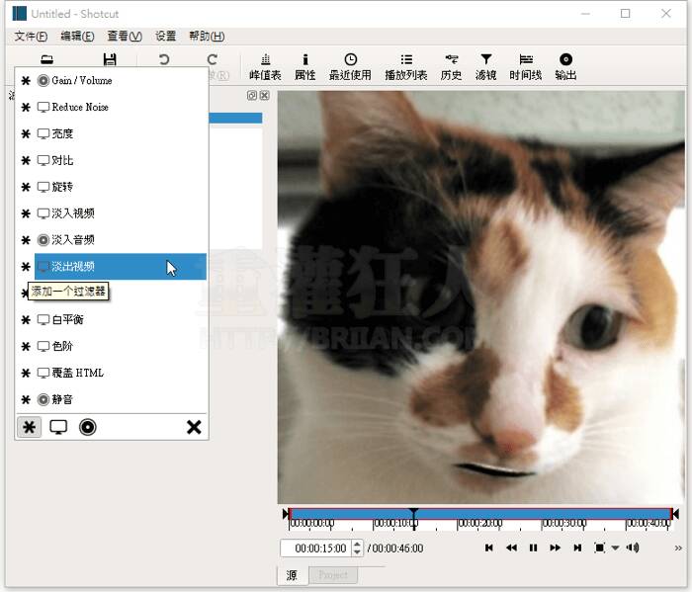The image size is (692, 592).
Task: Add the Gain / Volume filter
Action: (120, 81)
